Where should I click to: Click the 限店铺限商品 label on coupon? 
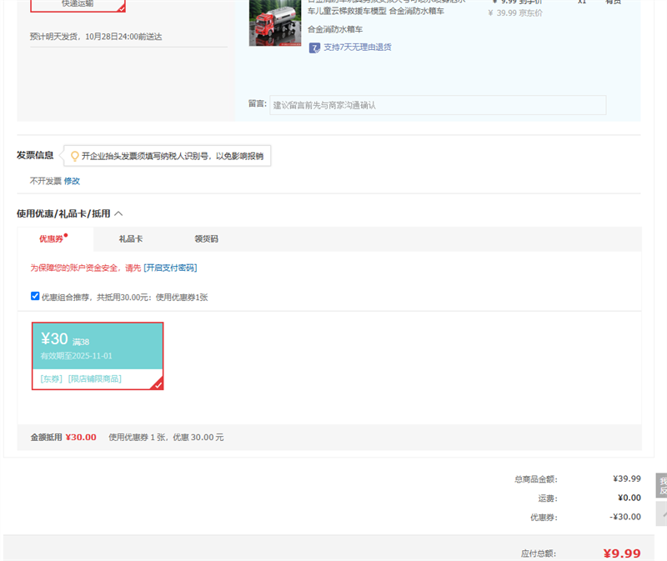click(94, 378)
